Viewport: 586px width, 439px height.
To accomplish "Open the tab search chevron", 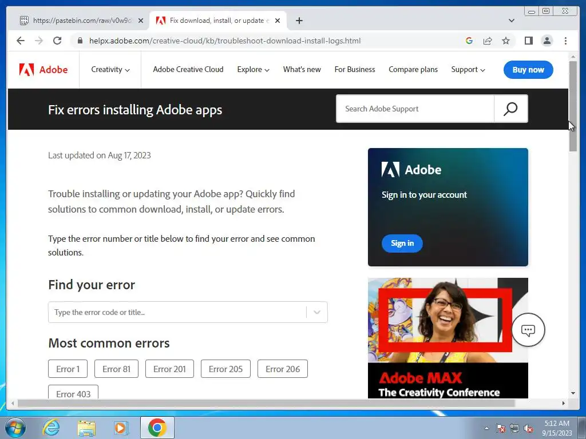I will coord(512,21).
